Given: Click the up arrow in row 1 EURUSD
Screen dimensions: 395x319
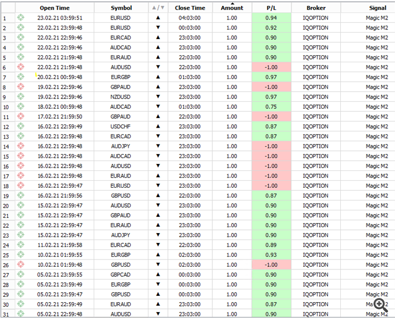Looking at the screenshot, I should [158, 17].
